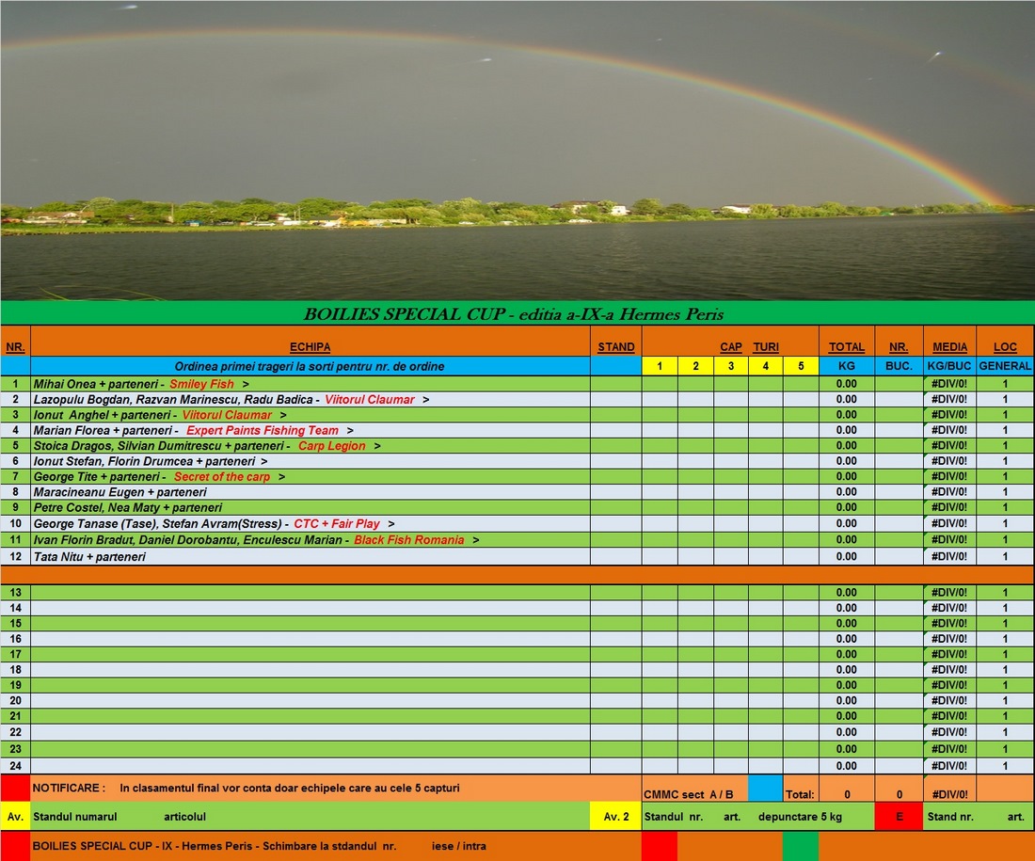
Task: Click the yellow round 3 header cell
Action: pos(731,366)
